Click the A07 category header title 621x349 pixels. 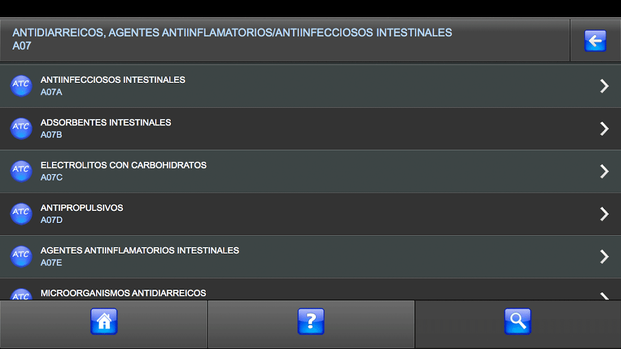[x=232, y=39]
